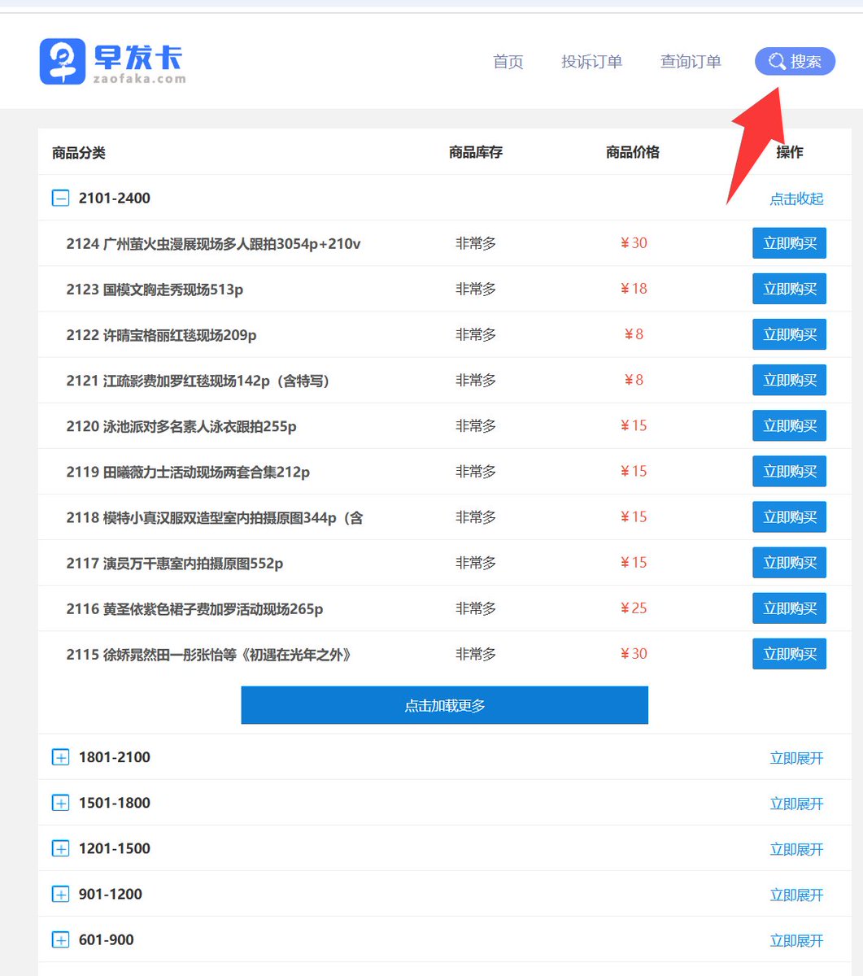Click 立即购买 for item 2120
863x976 pixels.
789,425
